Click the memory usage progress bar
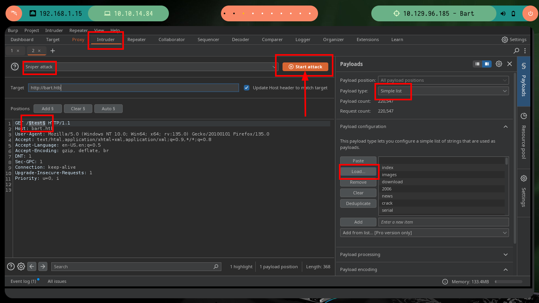Viewport: 539px width, 303px height. (508, 282)
